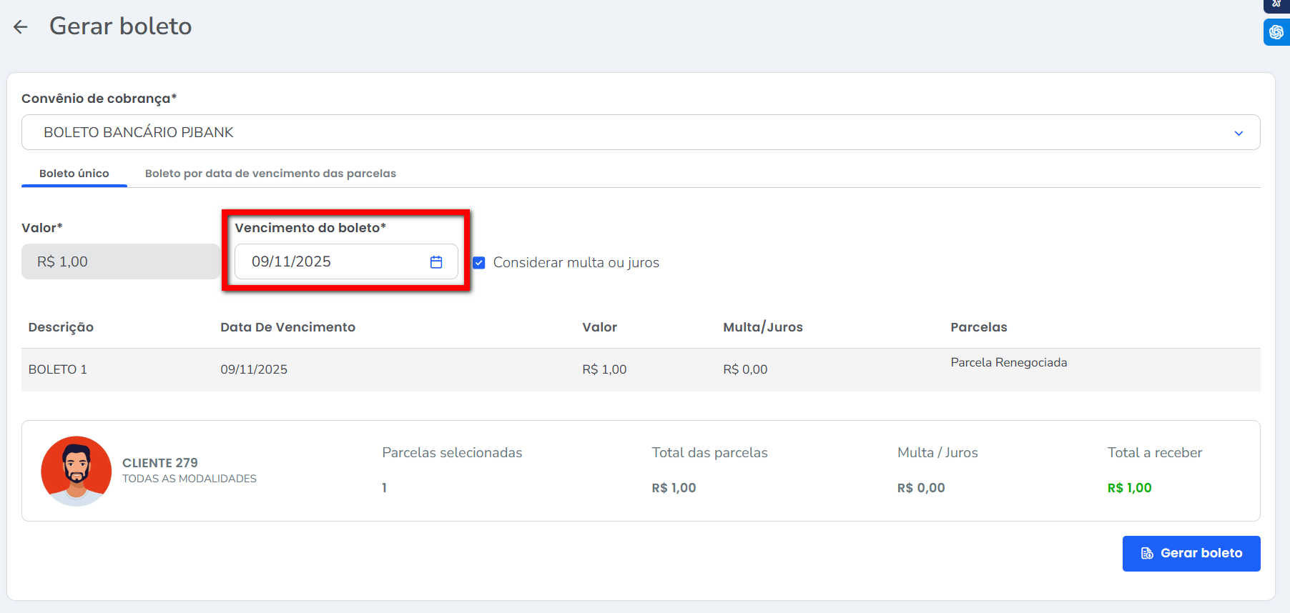Toggle the multa ou juros checkbox
This screenshot has height=613, width=1290.
pos(479,263)
